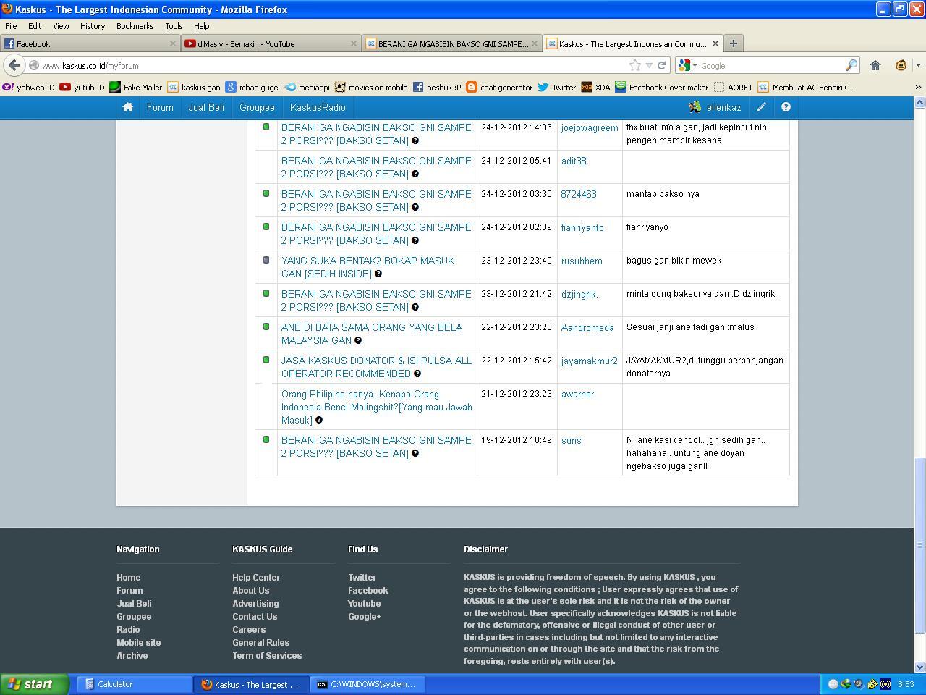Open new tab with the plus button
926x695 pixels.
pos(733,43)
